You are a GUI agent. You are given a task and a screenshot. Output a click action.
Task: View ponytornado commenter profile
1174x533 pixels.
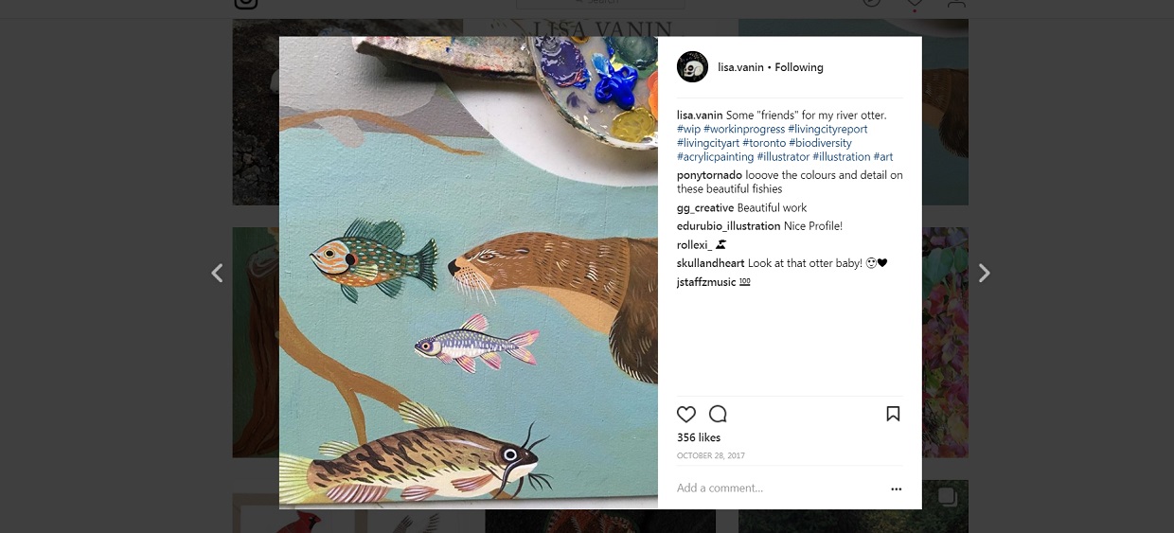(x=709, y=175)
